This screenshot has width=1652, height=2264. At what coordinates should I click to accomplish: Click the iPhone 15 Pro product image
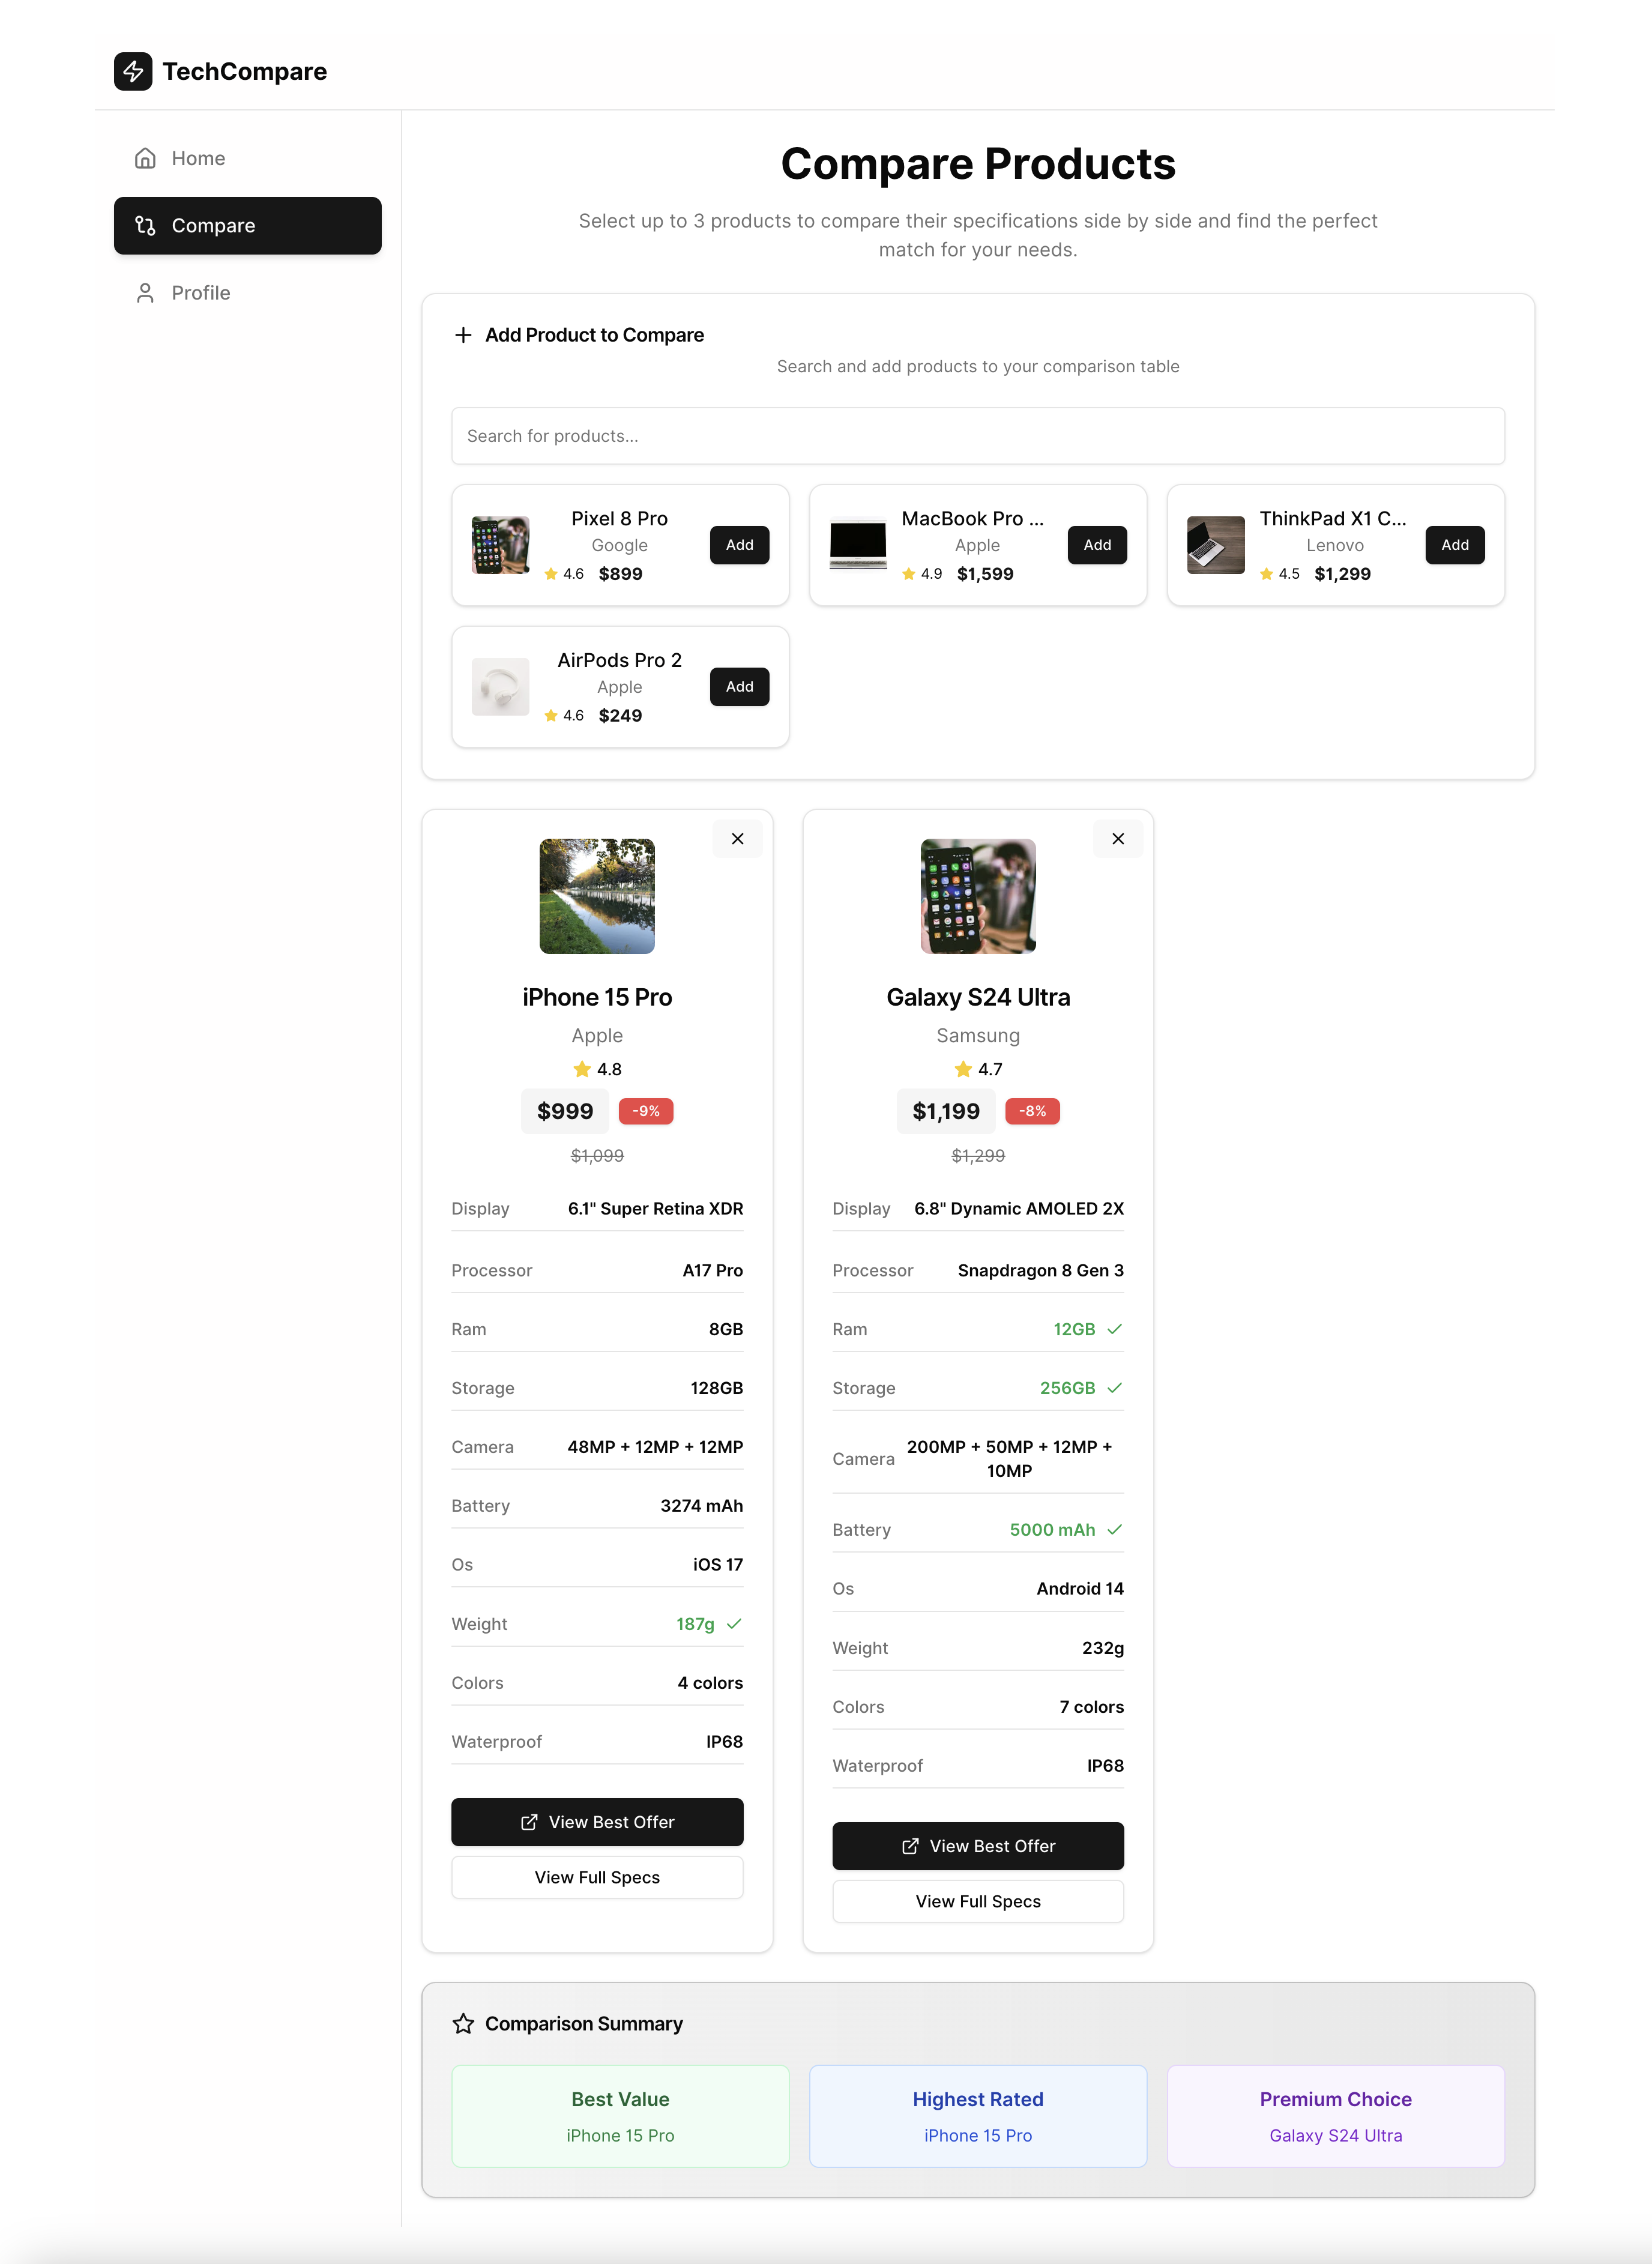597,895
